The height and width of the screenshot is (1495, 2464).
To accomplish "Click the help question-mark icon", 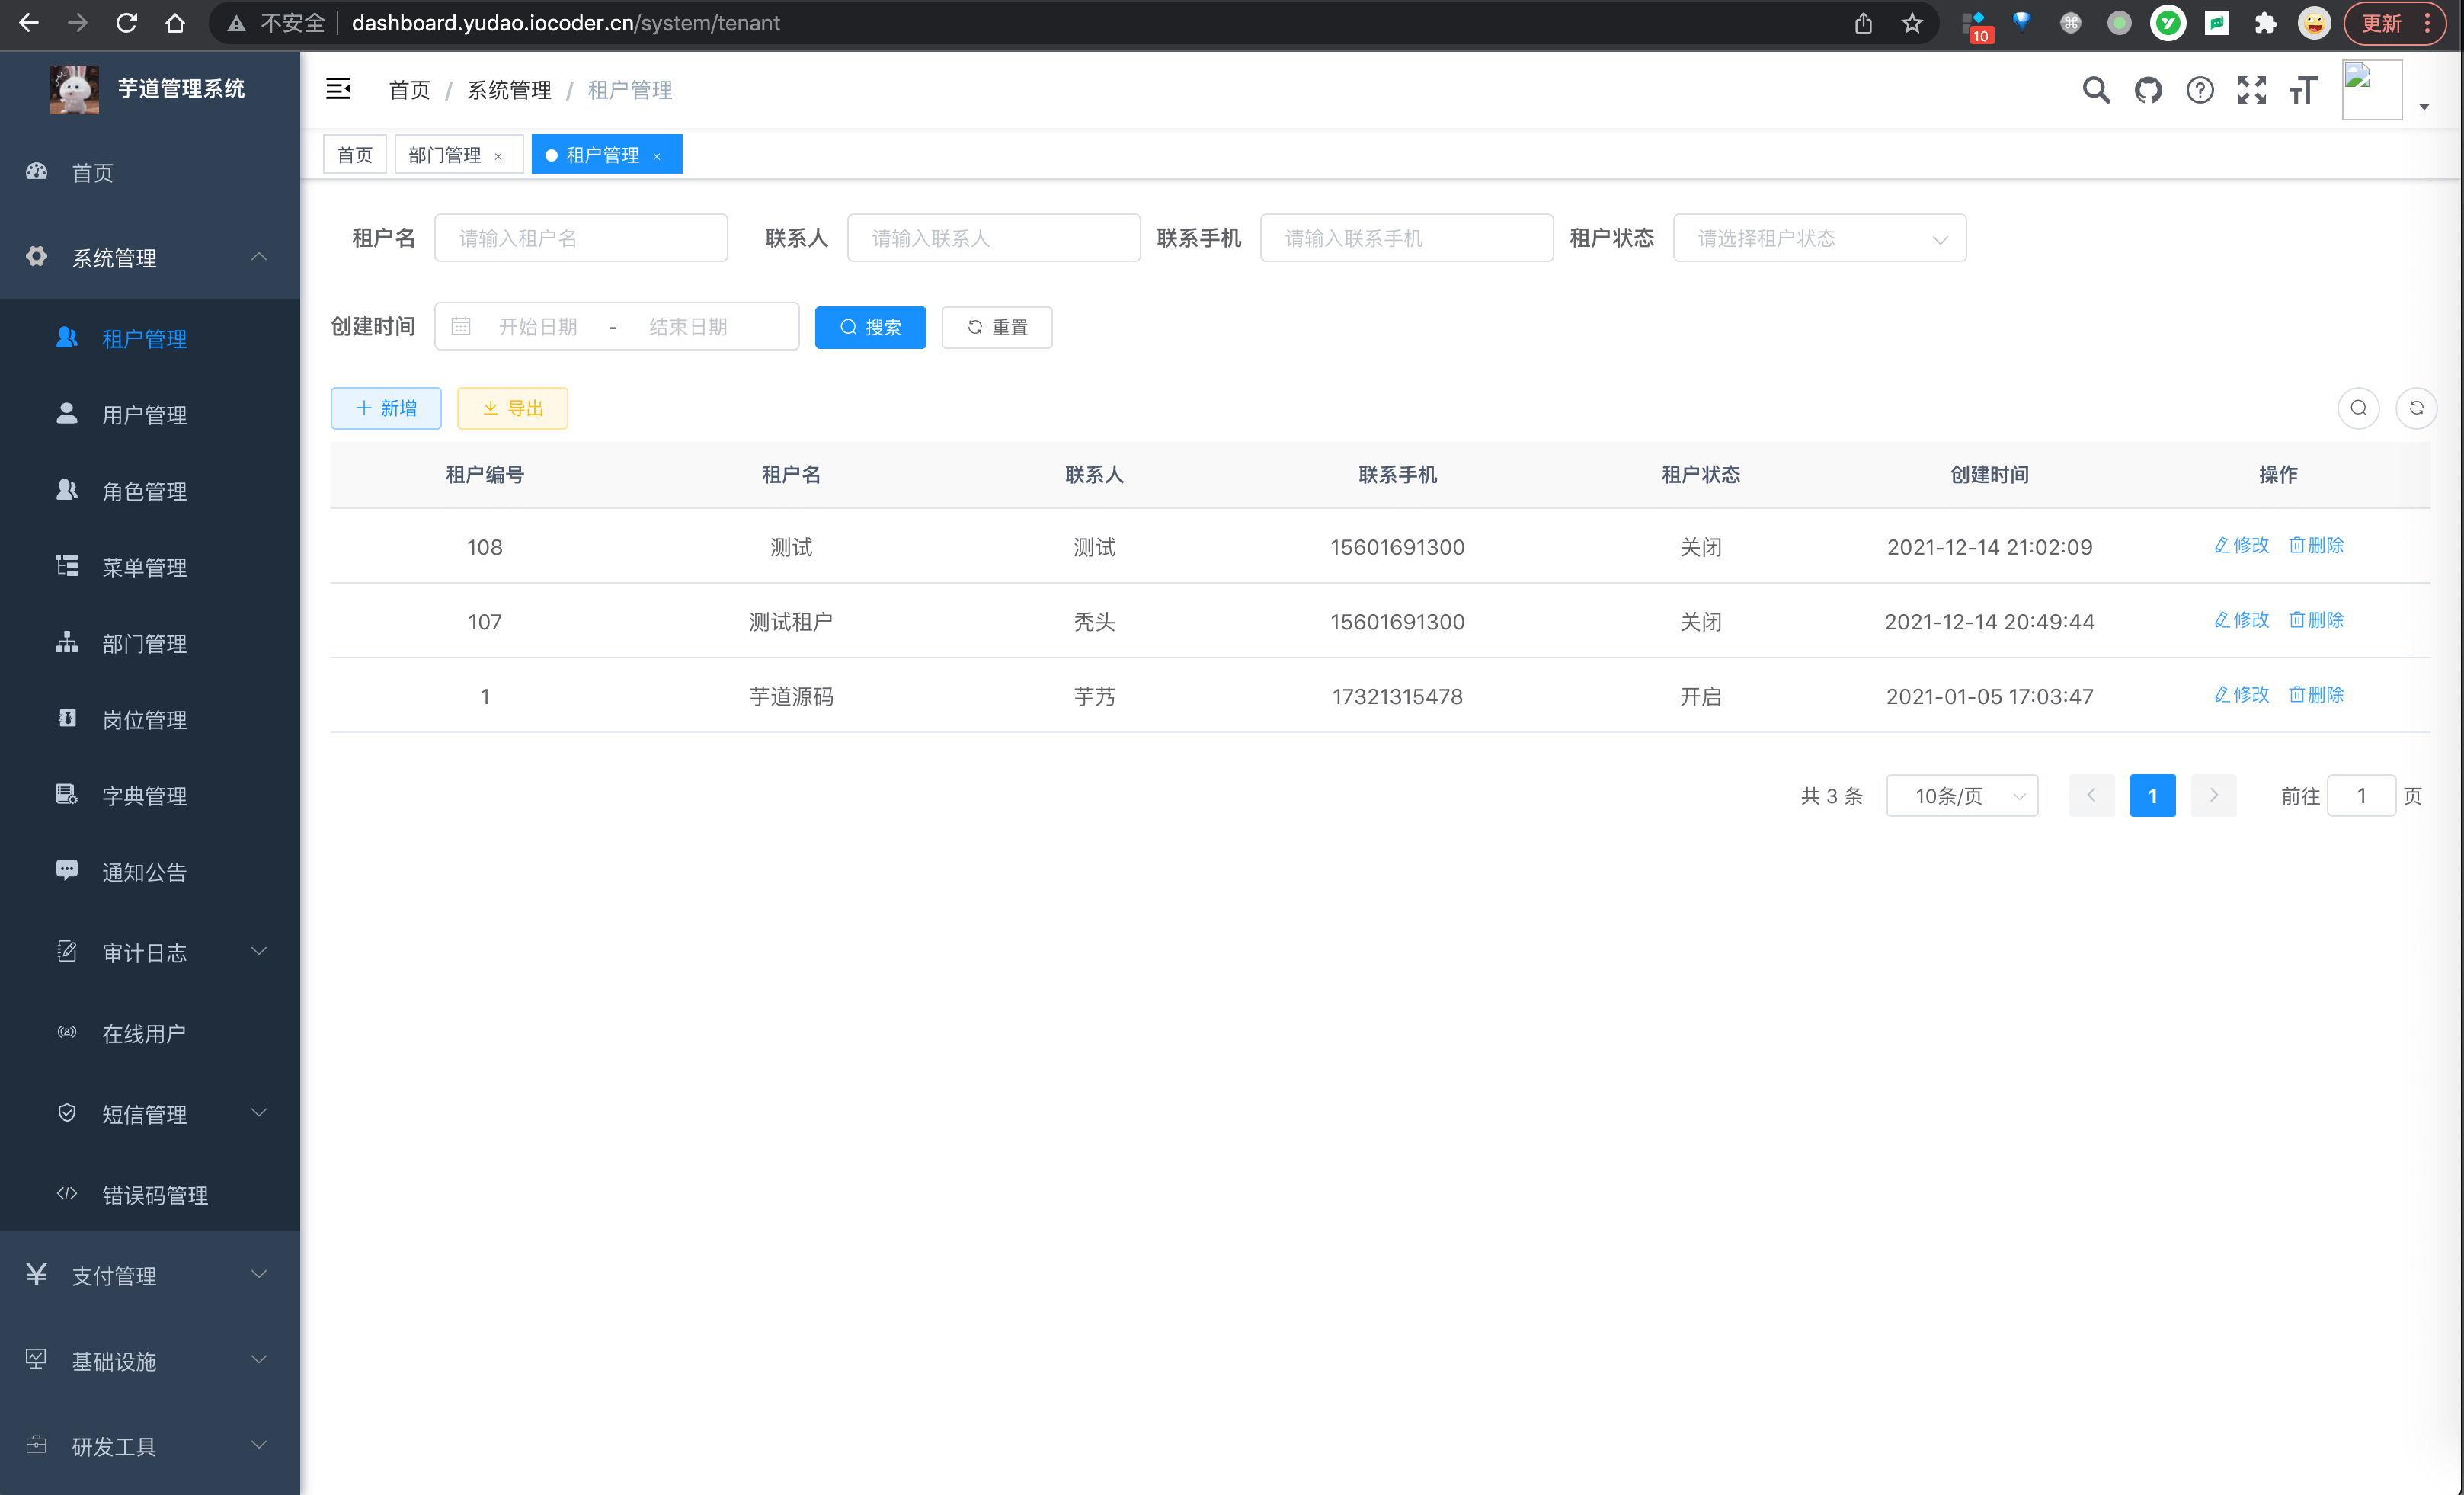I will click(2200, 89).
